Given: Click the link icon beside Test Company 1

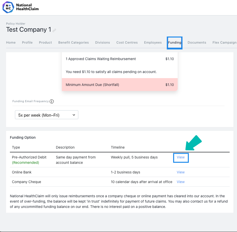Looking at the screenshot, I should click(x=54, y=30).
